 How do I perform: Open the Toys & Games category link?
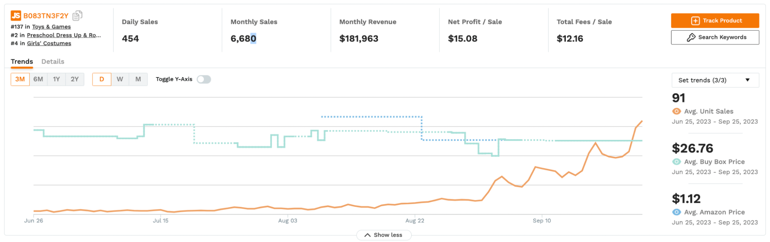[x=51, y=27]
